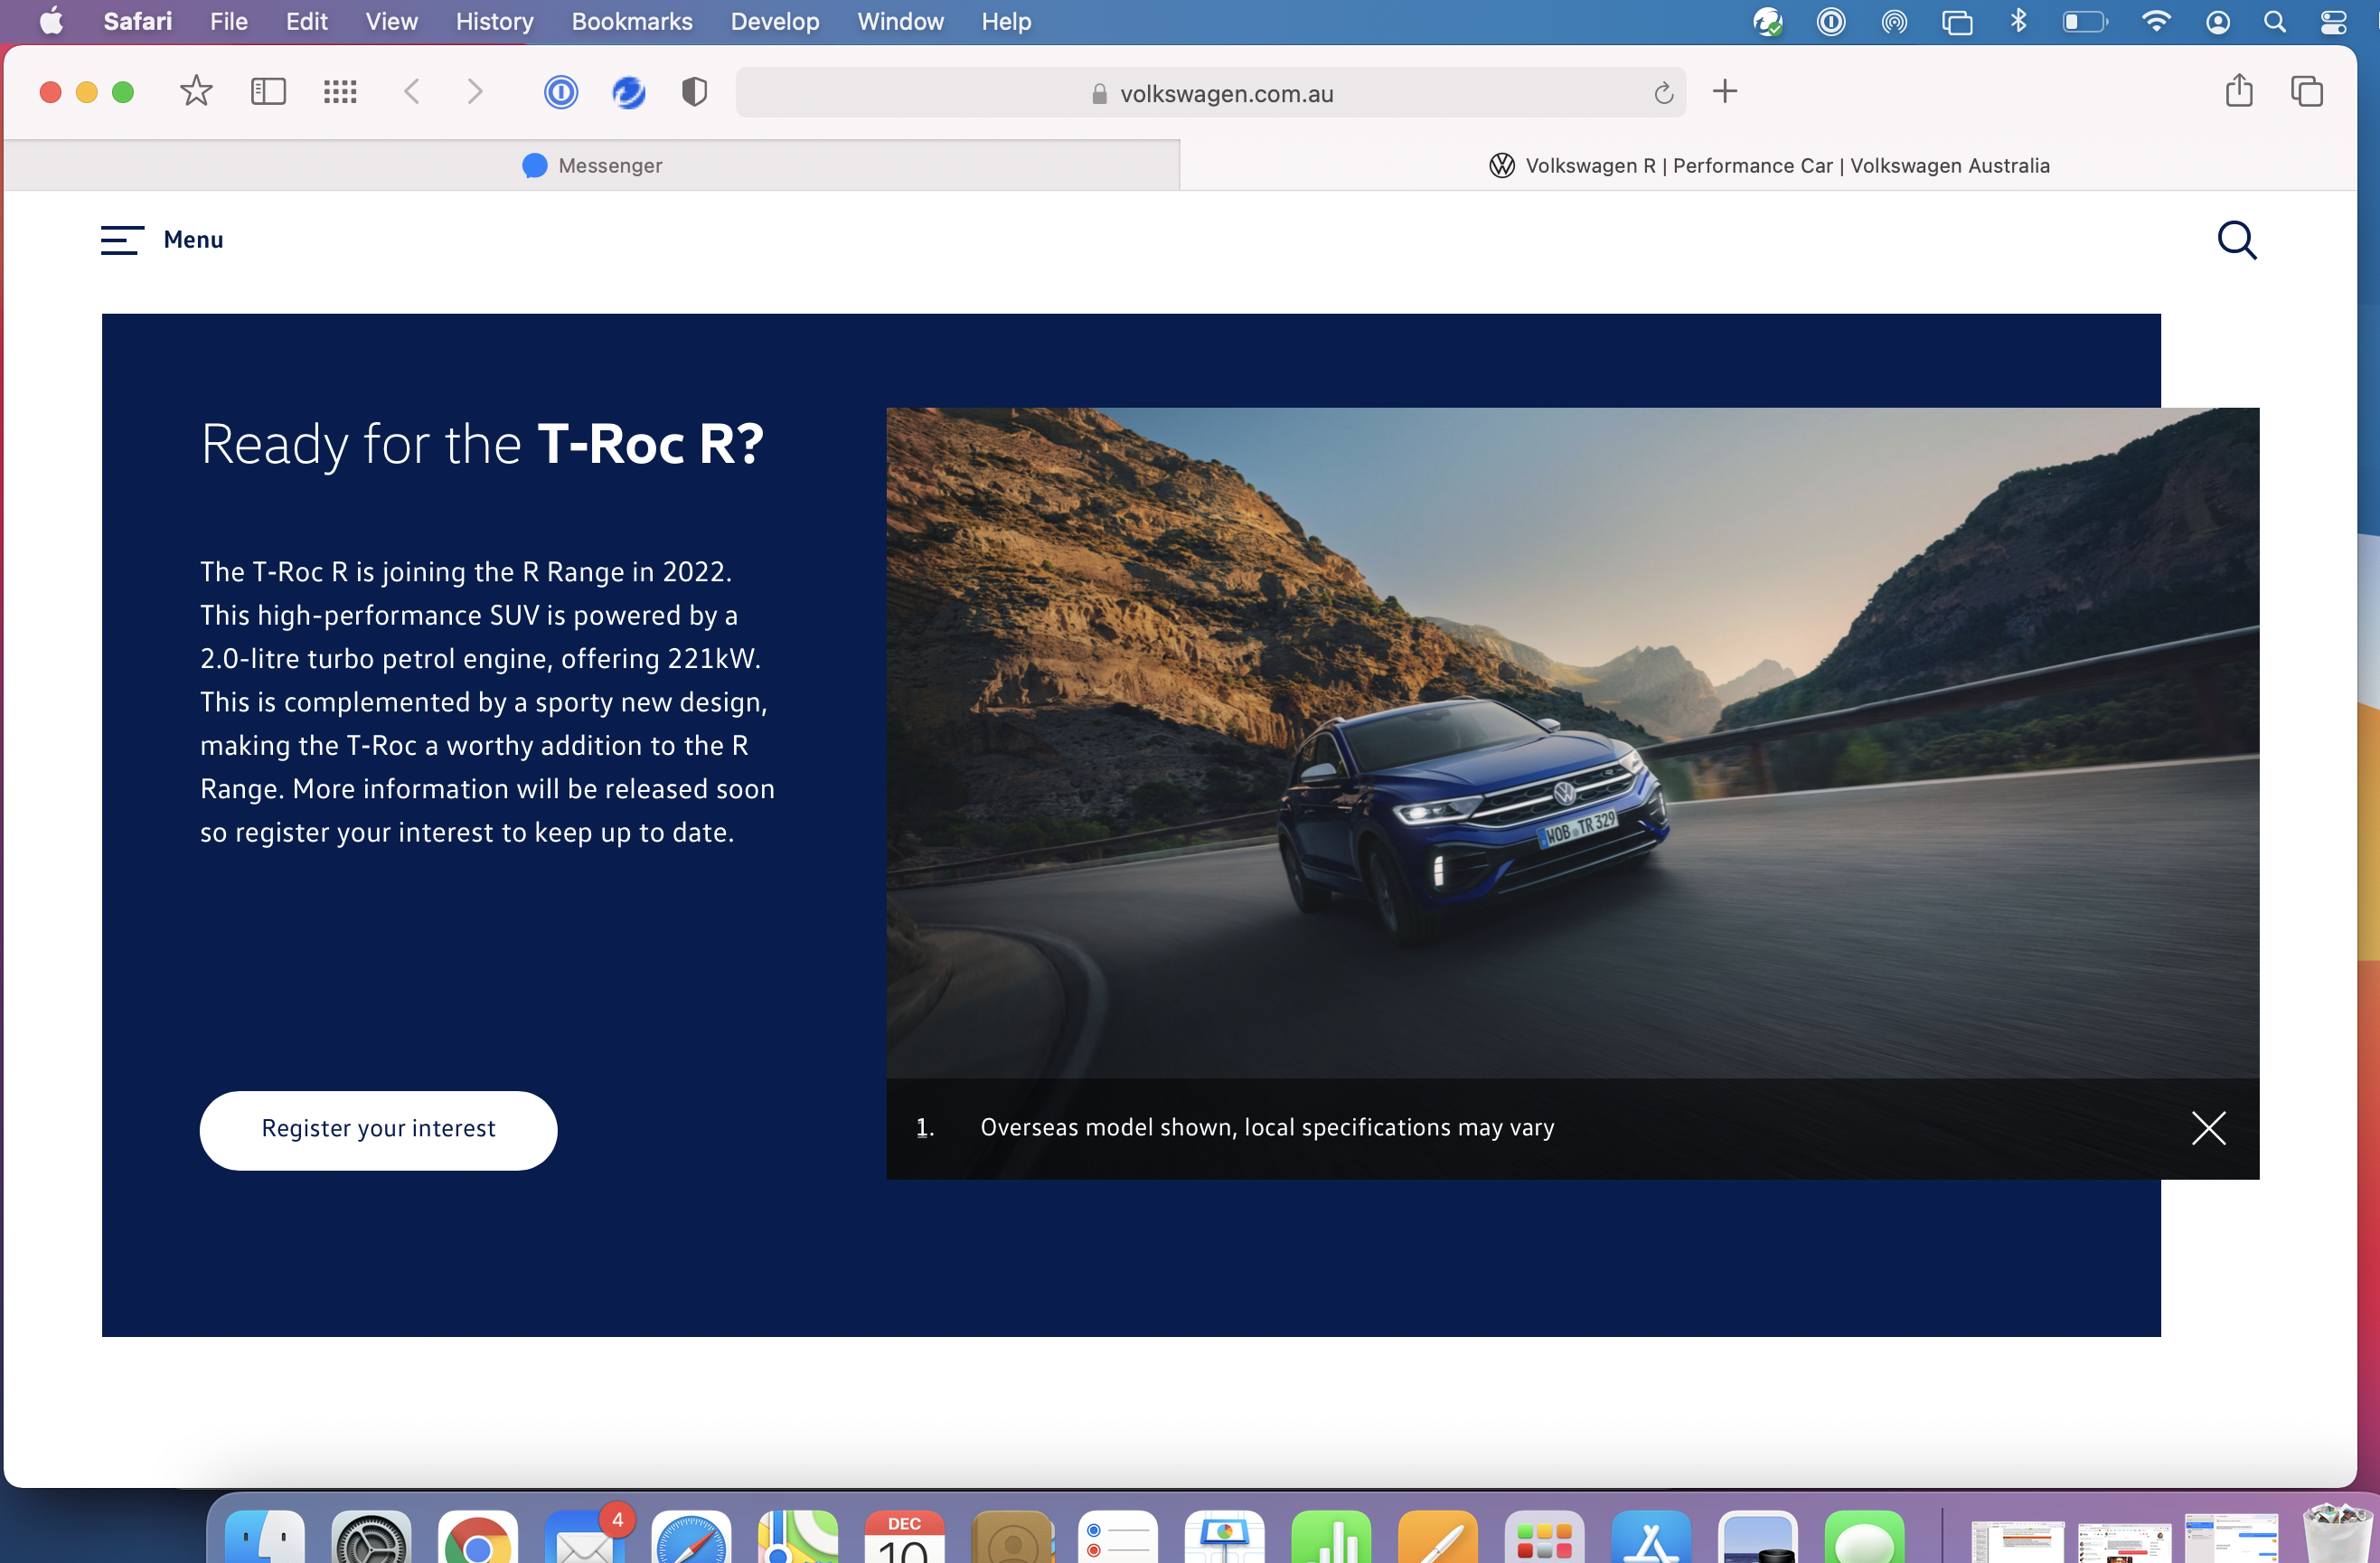Viewport: 2380px width, 1563px height.
Task: Open the Wi-Fi status menu
Action: [x=2156, y=21]
